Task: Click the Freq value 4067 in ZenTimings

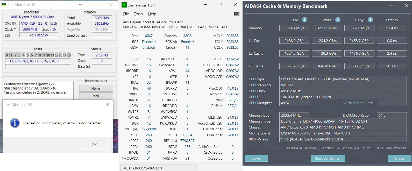Action: click(149, 36)
